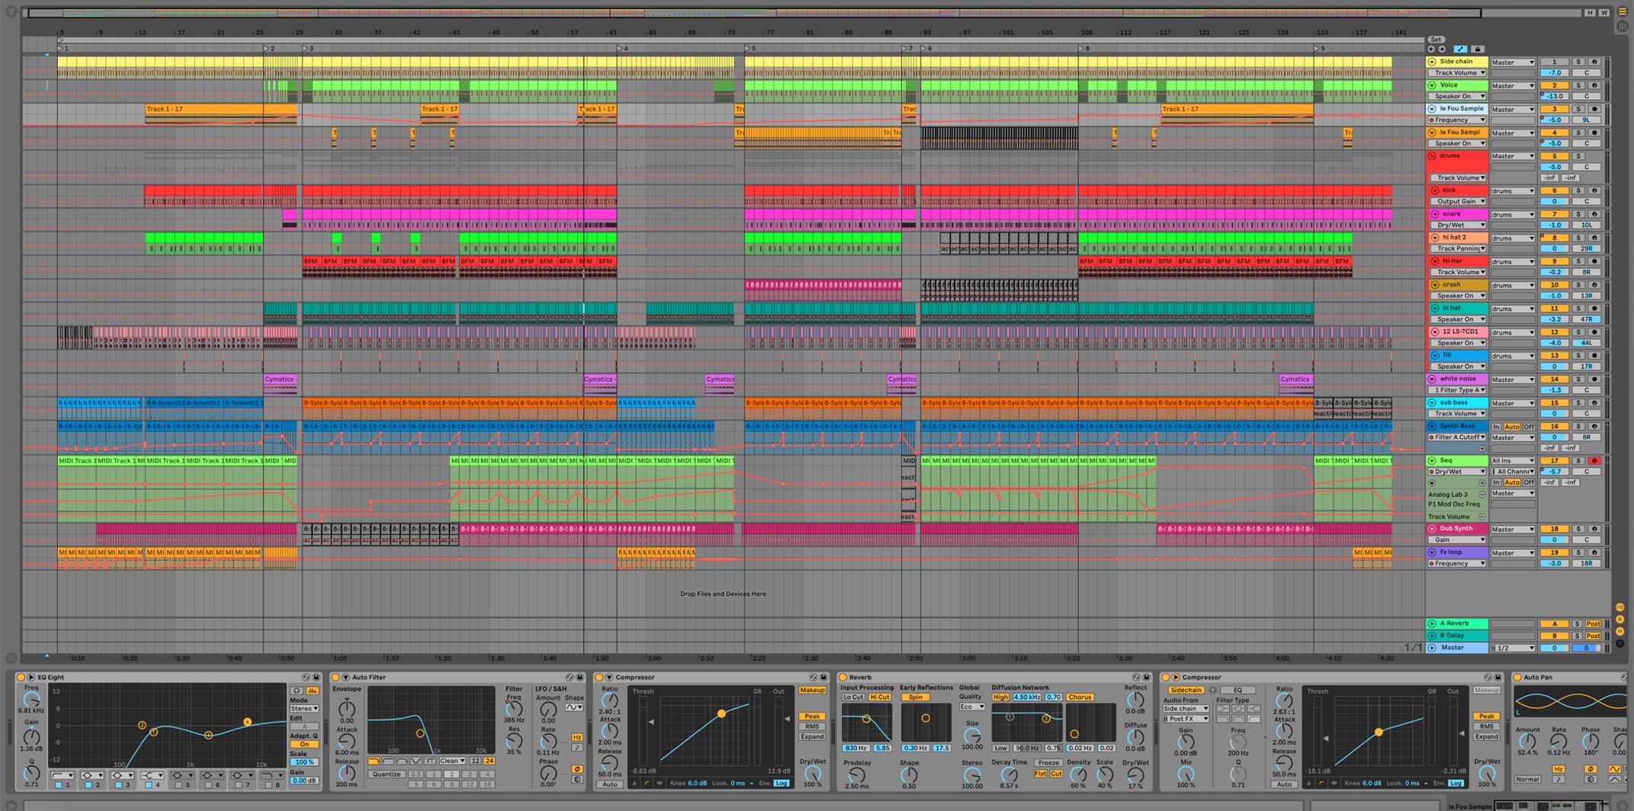
Task: Click the Makeup button in first Compressor
Action: 811,690
